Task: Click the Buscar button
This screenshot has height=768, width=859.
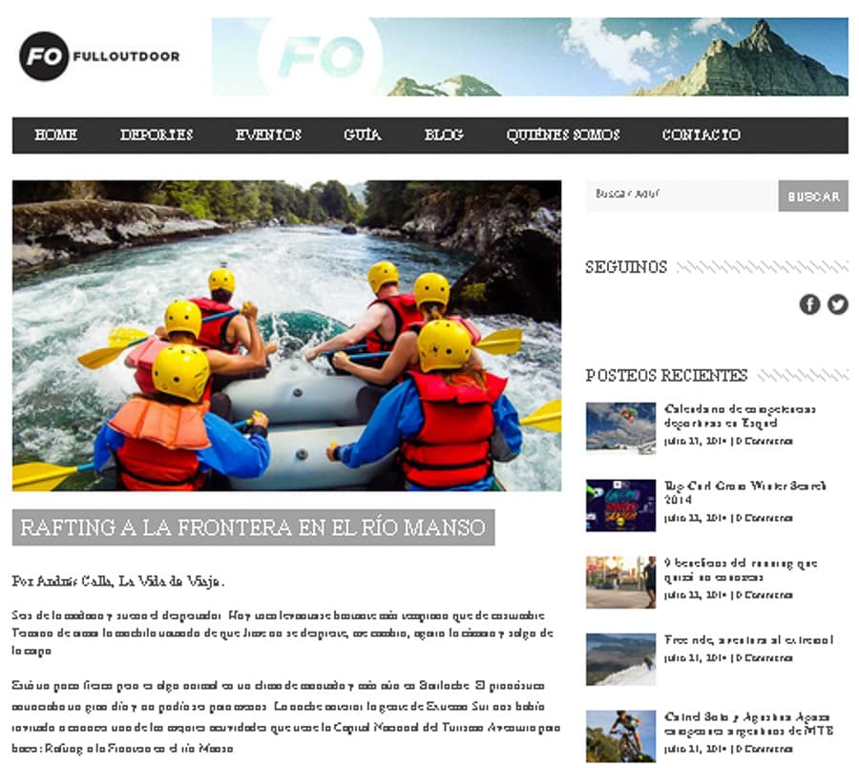Action: (813, 196)
